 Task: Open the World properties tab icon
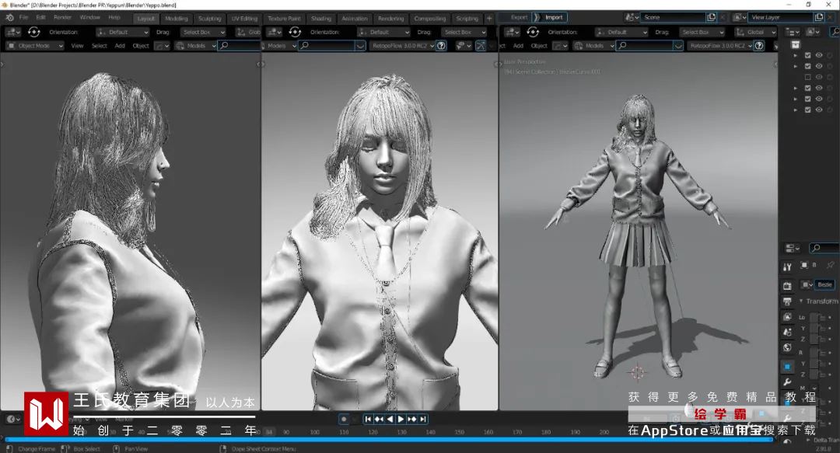(x=787, y=348)
